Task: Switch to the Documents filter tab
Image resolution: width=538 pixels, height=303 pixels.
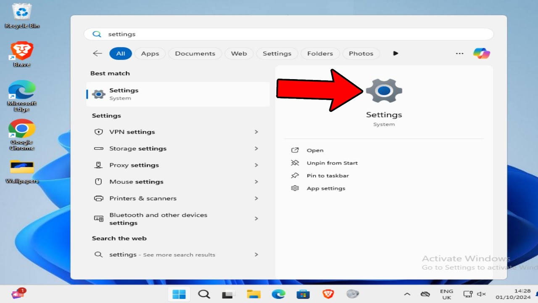Action: tap(195, 53)
